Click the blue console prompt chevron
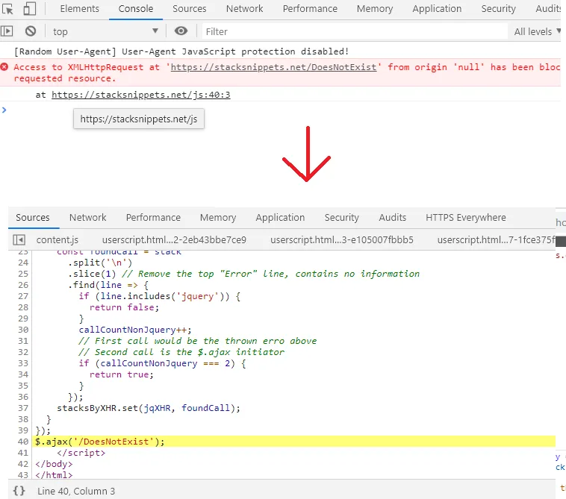Image resolution: width=566 pixels, height=499 pixels. [4, 110]
